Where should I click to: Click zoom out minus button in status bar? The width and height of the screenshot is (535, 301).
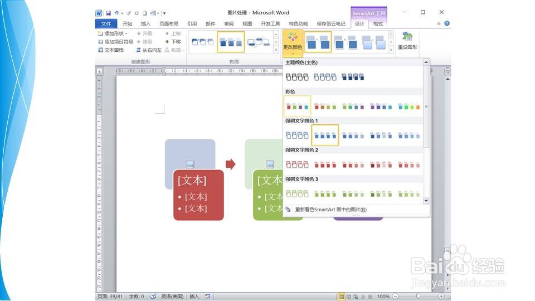395,296
